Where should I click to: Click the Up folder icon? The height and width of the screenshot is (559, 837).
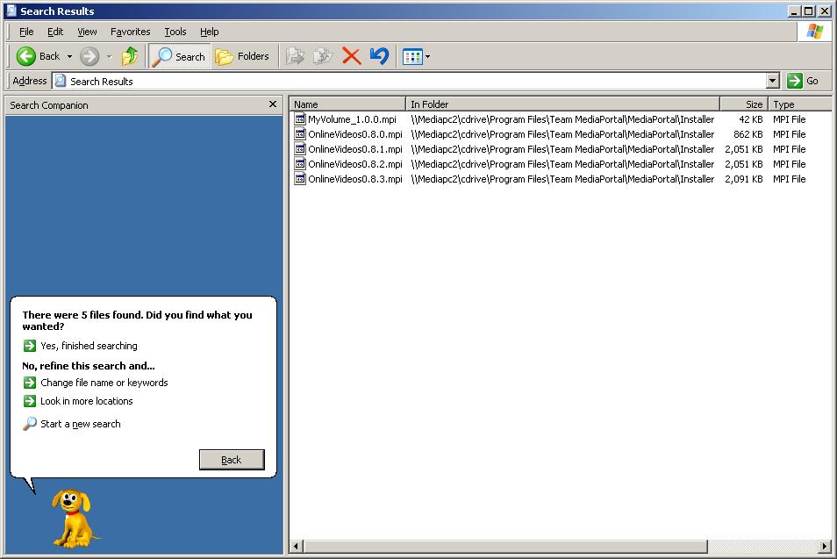[130, 56]
